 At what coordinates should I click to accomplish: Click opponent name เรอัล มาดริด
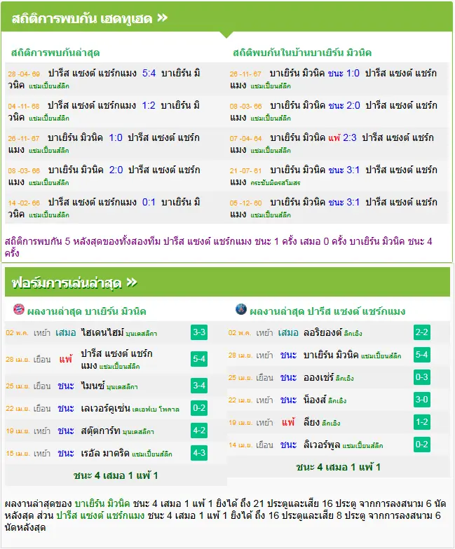coord(105,453)
